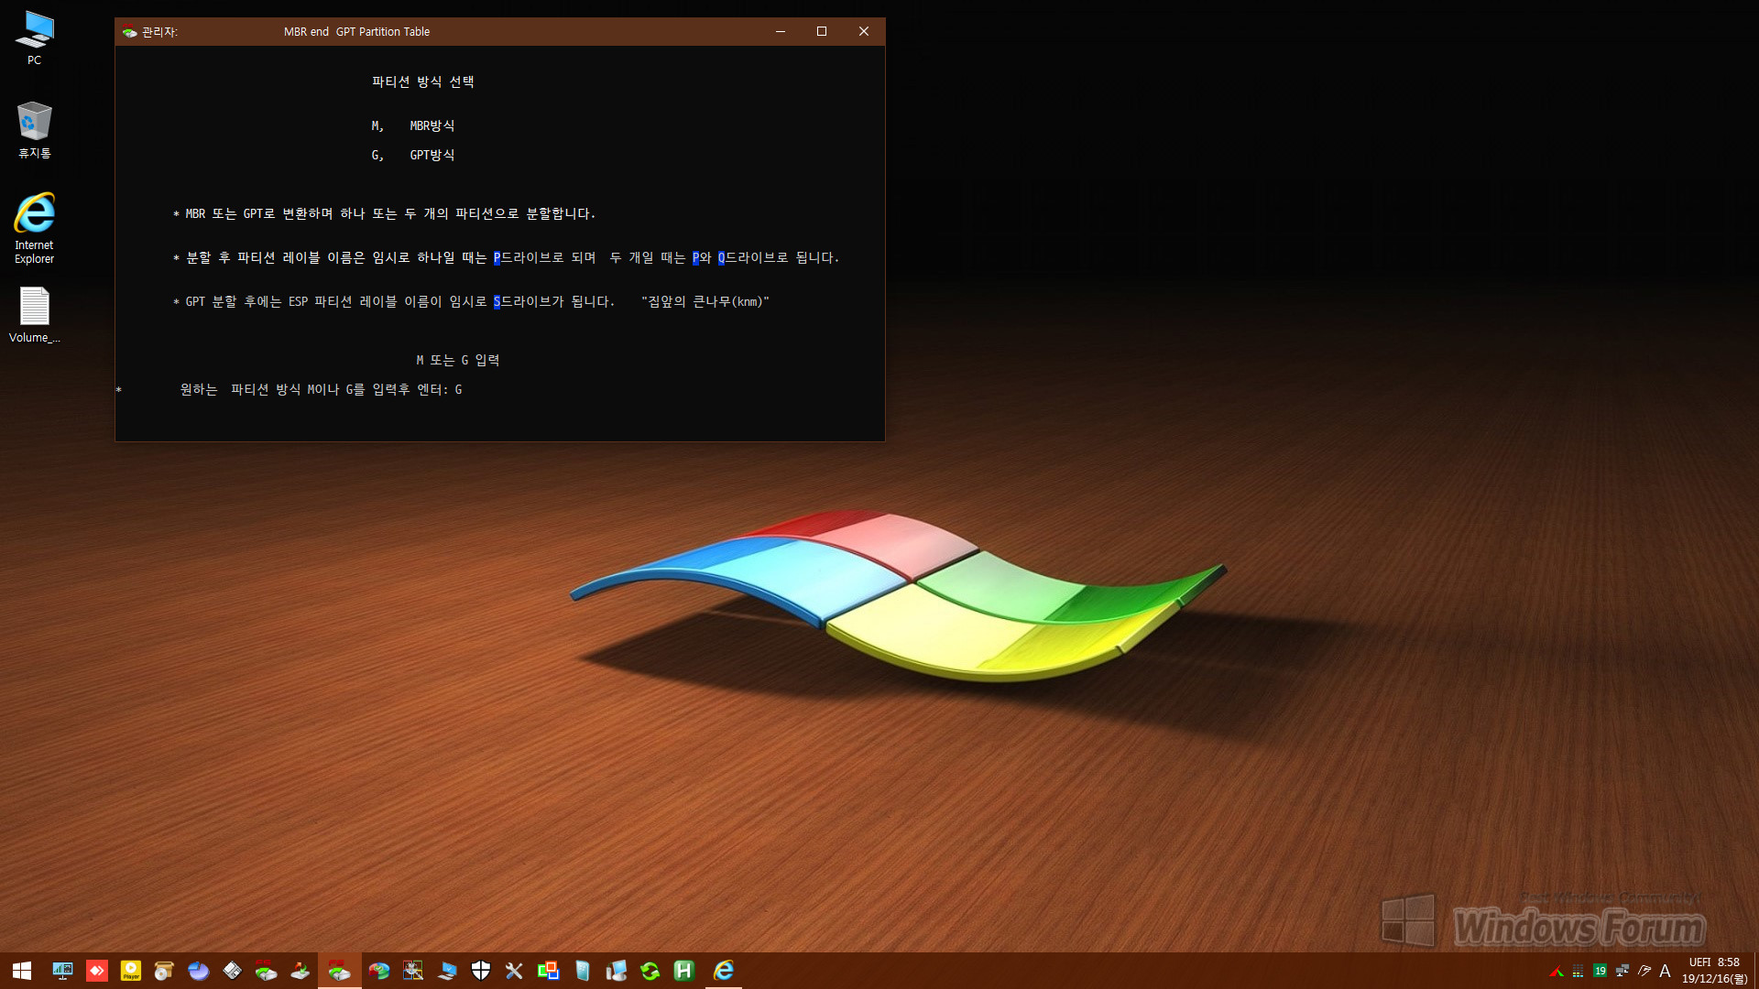Launch the green refresh arrows taskbar icon
1759x989 pixels.
650,971
